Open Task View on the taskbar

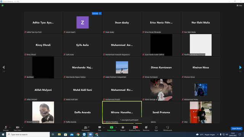tap(53, 134)
